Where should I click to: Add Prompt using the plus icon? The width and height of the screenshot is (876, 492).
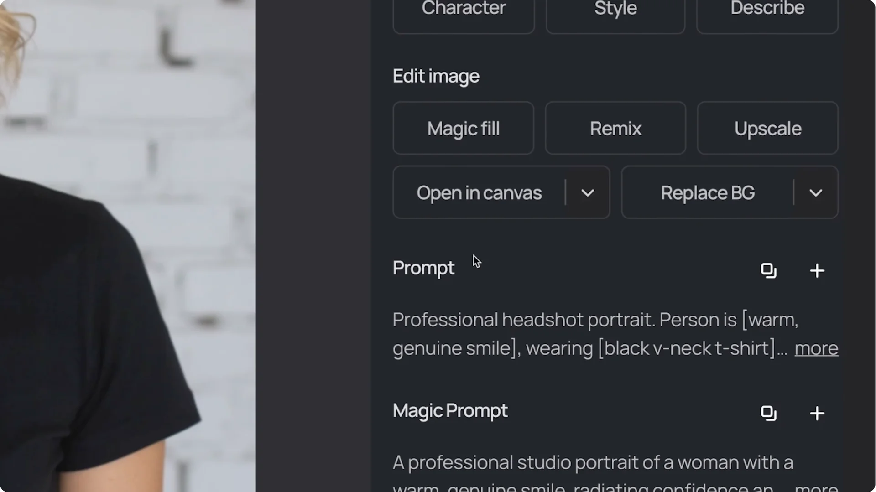click(x=817, y=270)
